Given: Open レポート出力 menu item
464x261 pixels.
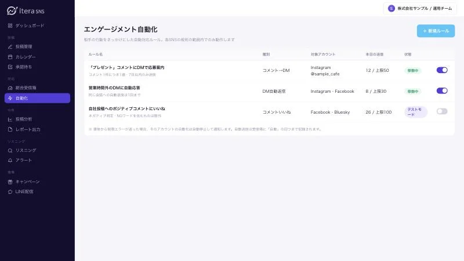Looking at the screenshot, I should pyautogui.click(x=37, y=129).
